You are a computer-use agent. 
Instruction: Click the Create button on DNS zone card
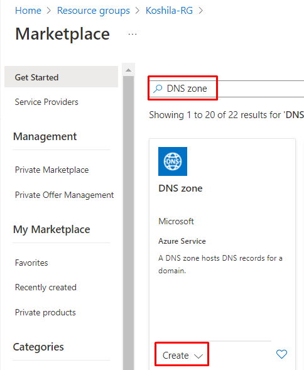click(182, 355)
